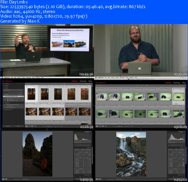Enable Soft Proofing checkbox in 04:07:35 frame

pyautogui.click(x=21, y=179)
